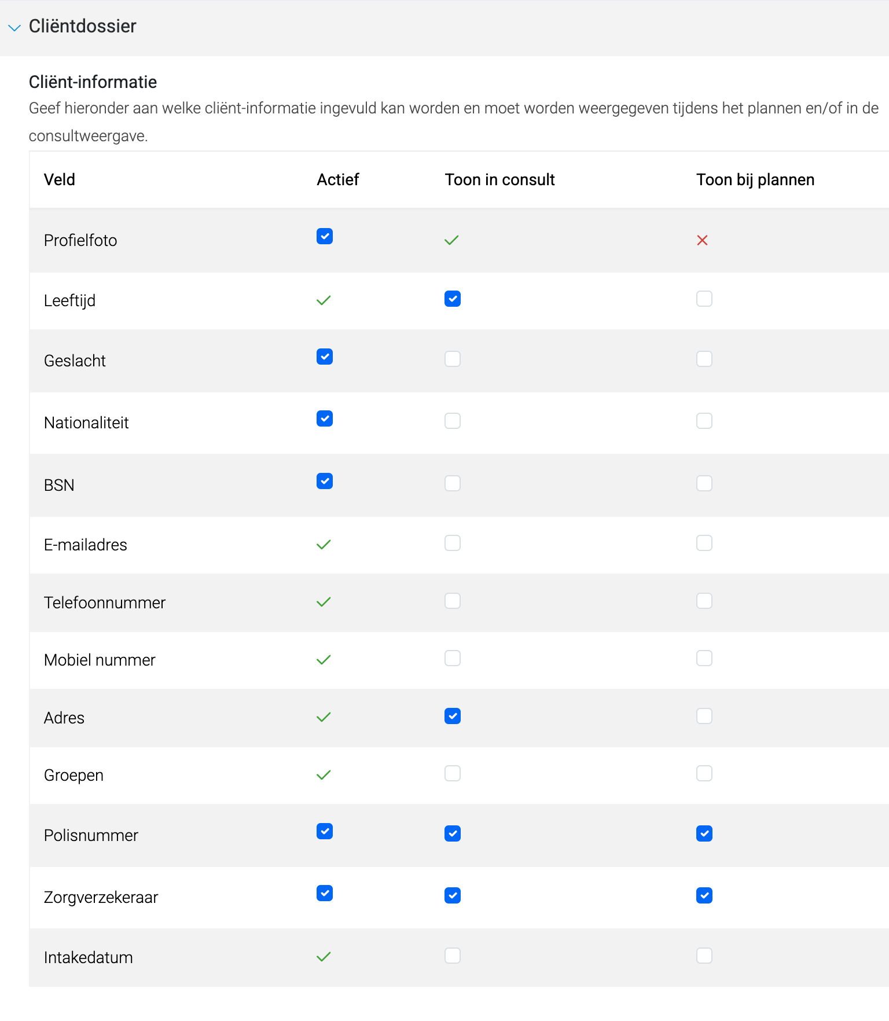Click green Actief checkmark for Groepen
The image size is (889, 1021).
(324, 774)
